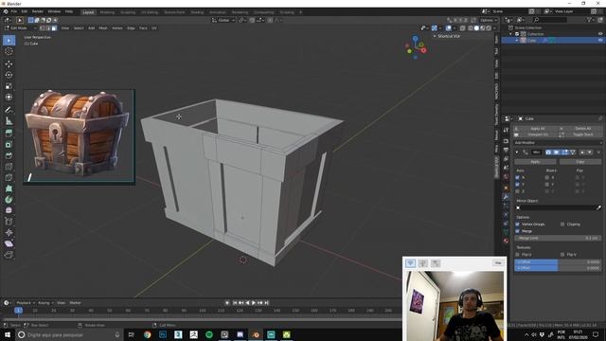Switch to the Modeling workspace tab

point(107,12)
